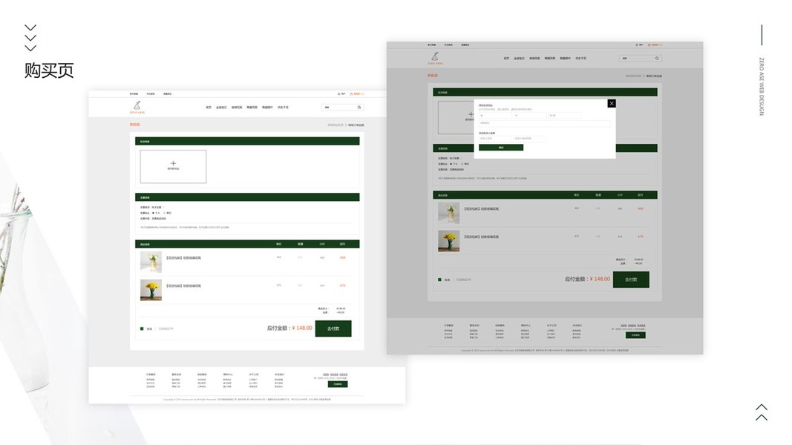Select the 个人 radio button on the right page
Image resolution: width=792 pixels, height=445 pixels.
[451, 164]
